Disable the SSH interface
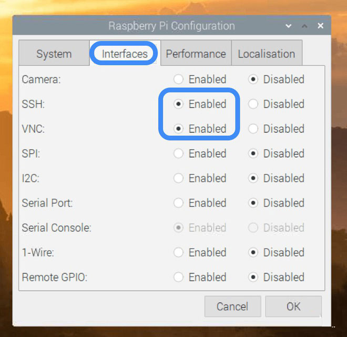347x337 pixels. 253,104
